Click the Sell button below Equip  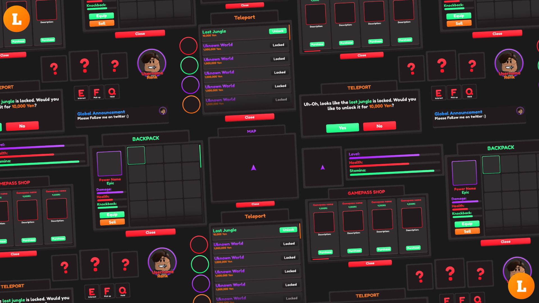click(x=112, y=222)
